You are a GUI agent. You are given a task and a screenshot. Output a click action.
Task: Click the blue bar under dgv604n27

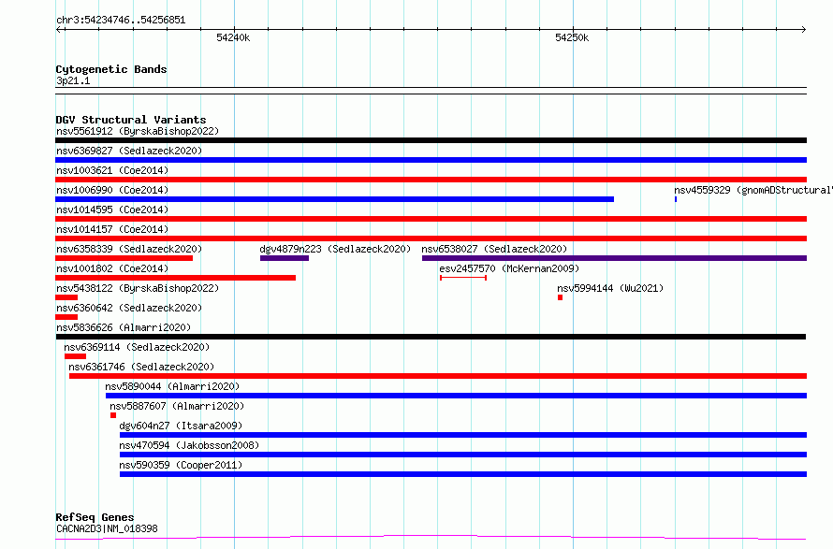463,435
